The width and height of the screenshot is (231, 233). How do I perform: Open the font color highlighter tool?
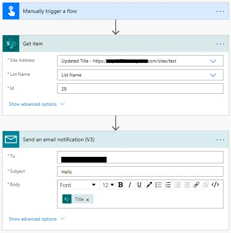pyautogui.click(x=149, y=185)
